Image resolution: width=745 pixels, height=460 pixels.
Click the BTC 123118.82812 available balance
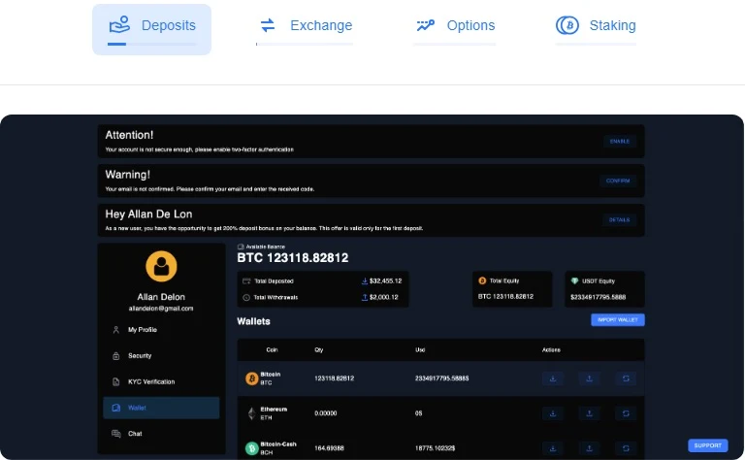[x=293, y=257]
